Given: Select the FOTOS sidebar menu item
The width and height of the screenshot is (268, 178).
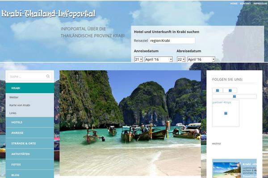Looking at the screenshot, I should 30,165.
